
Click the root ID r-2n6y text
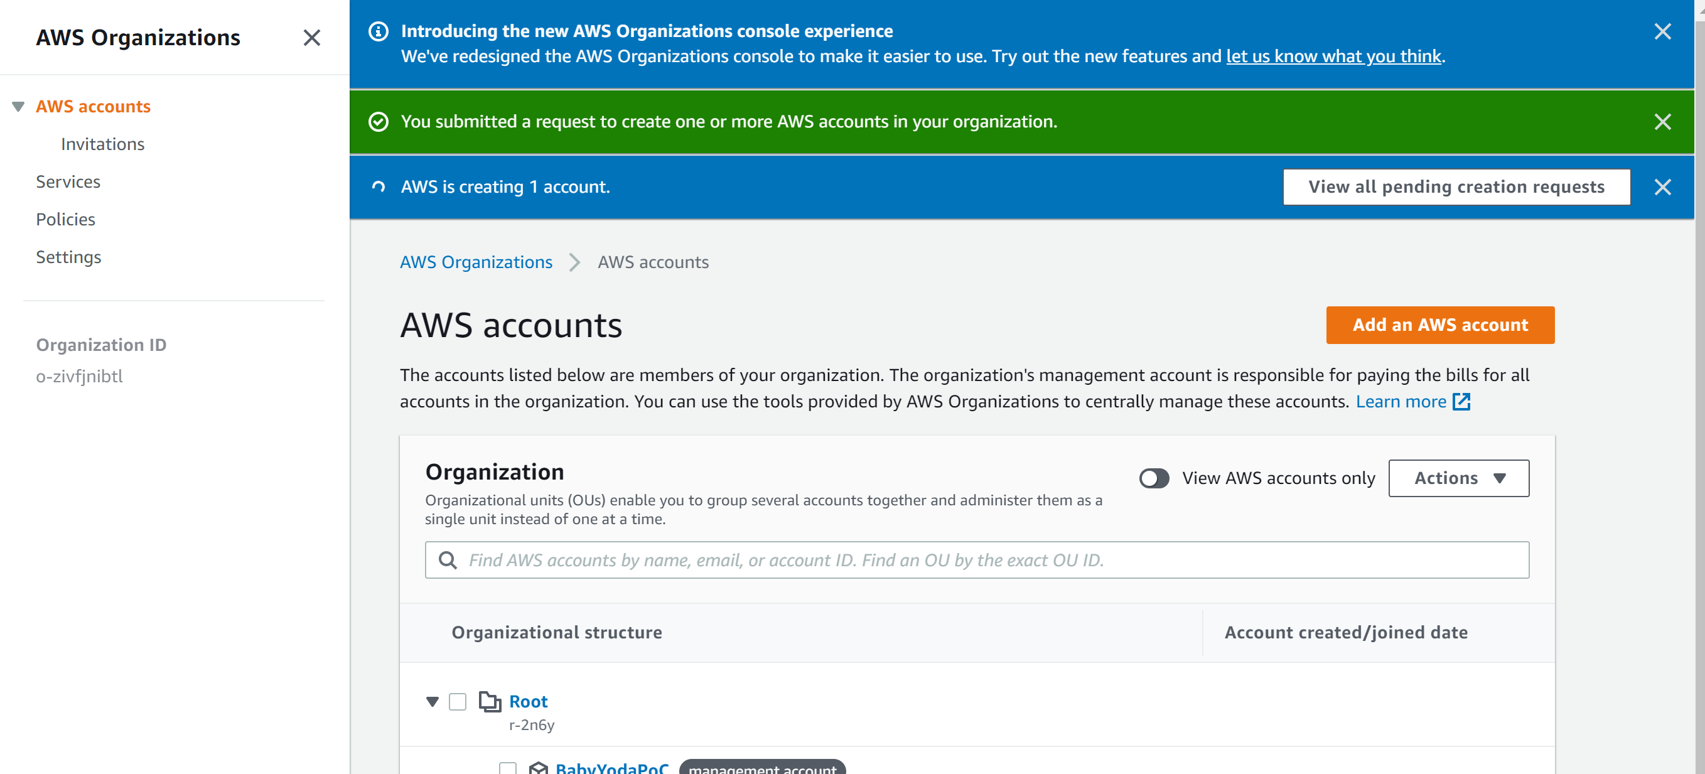pos(532,725)
